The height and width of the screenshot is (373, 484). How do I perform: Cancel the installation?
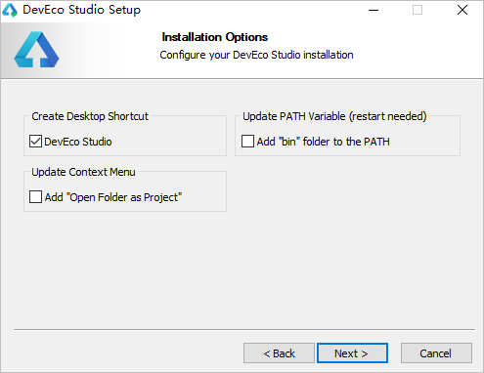[436, 352]
